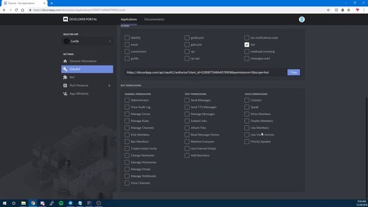The image size is (368, 207).
Task: Click the clock in the taskbar
Action: pyautogui.click(x=362, y=203)
